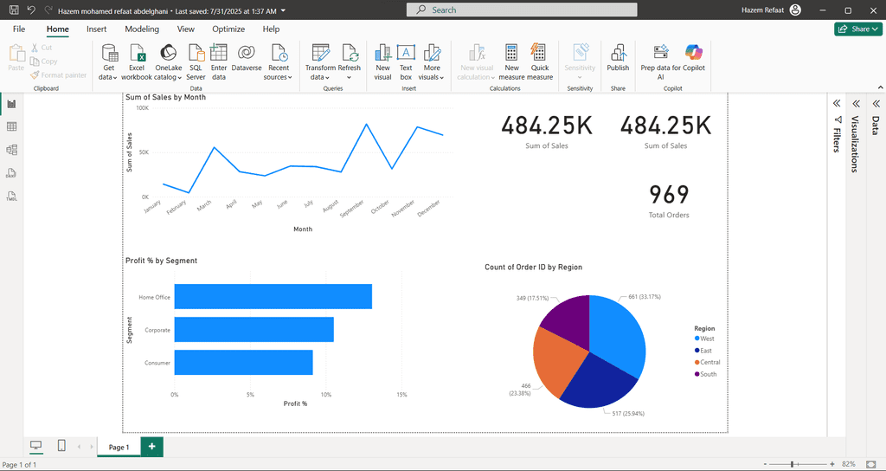Expand the Visualizations pane
Viewport: 886px width, 471px height.
[x=855, y=103]
